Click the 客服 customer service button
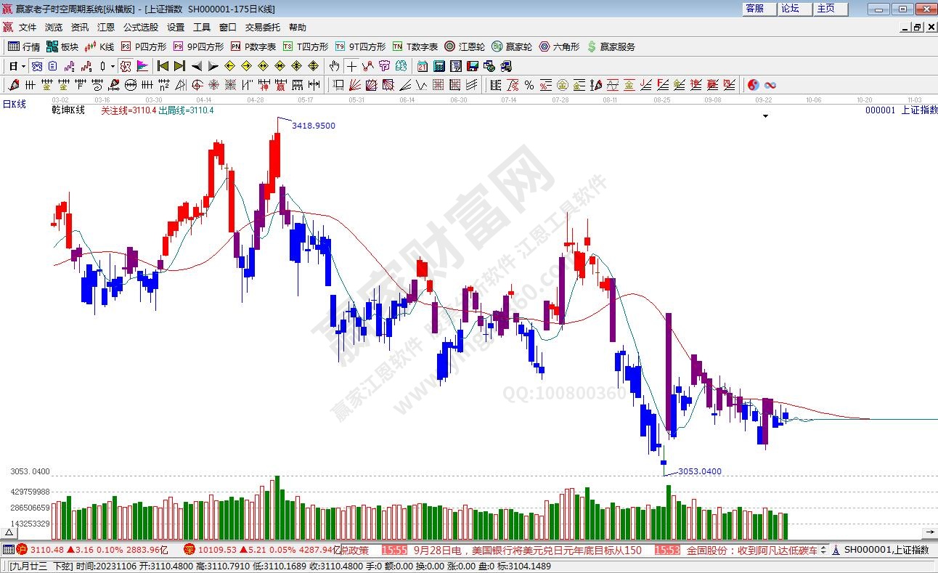Image resolution: width=938 pixels, height=573 pixels. coord(755,9)
